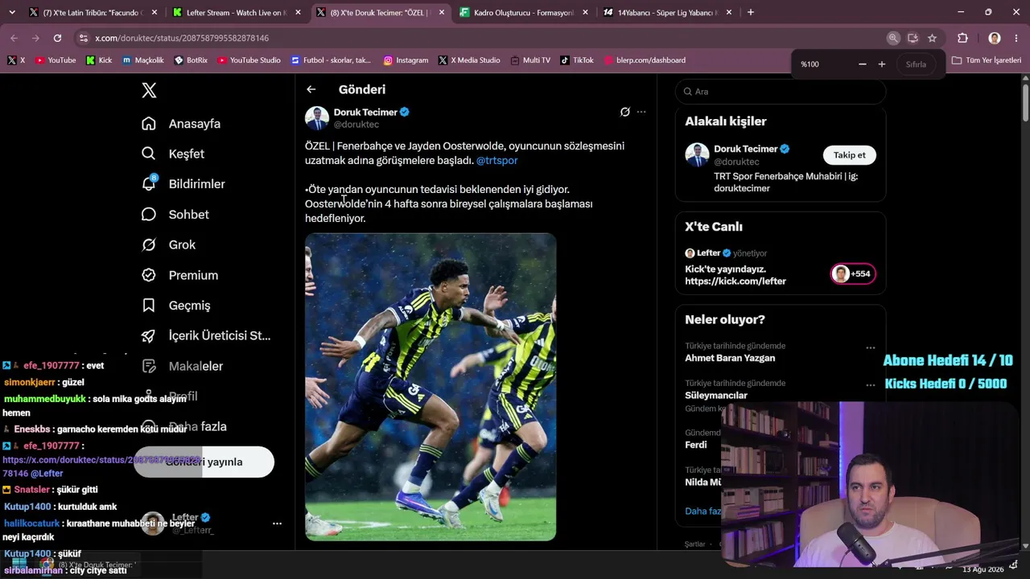Open the browser extensions puzzle icon
Image resolution: width=1030 pixels, height=579 pixels.
tap(962, 38)
